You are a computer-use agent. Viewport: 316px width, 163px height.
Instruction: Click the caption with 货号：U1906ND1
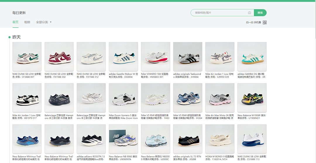pos(252,117)
